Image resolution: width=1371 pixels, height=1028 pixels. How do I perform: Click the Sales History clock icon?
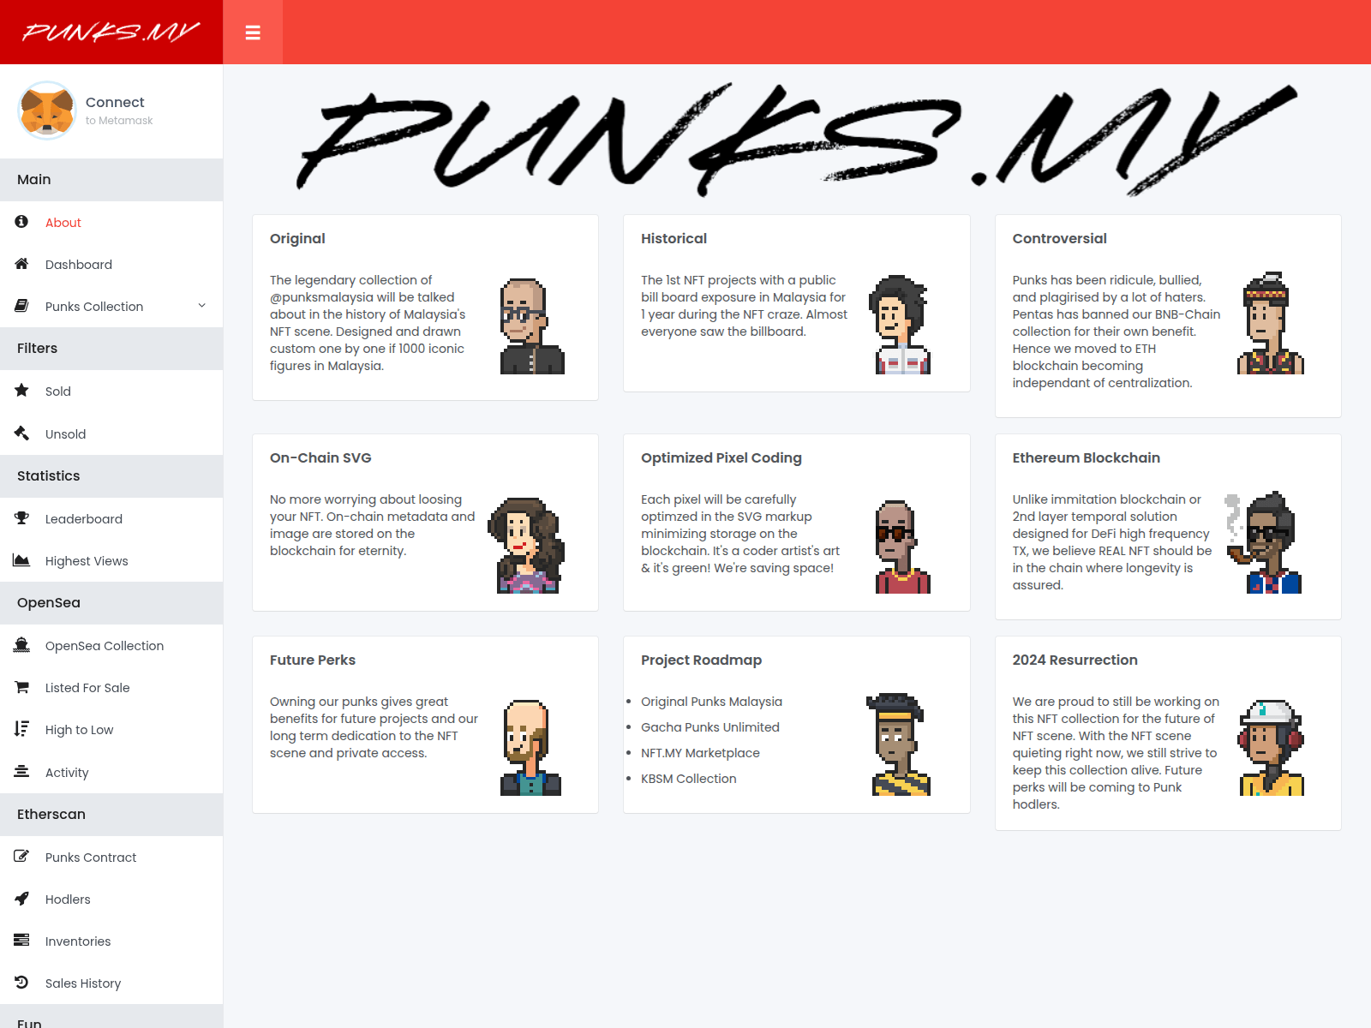pyautogui.click(x=21, y=983)
